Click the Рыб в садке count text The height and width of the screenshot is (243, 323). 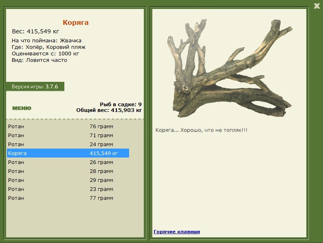[x=121, y=105]
